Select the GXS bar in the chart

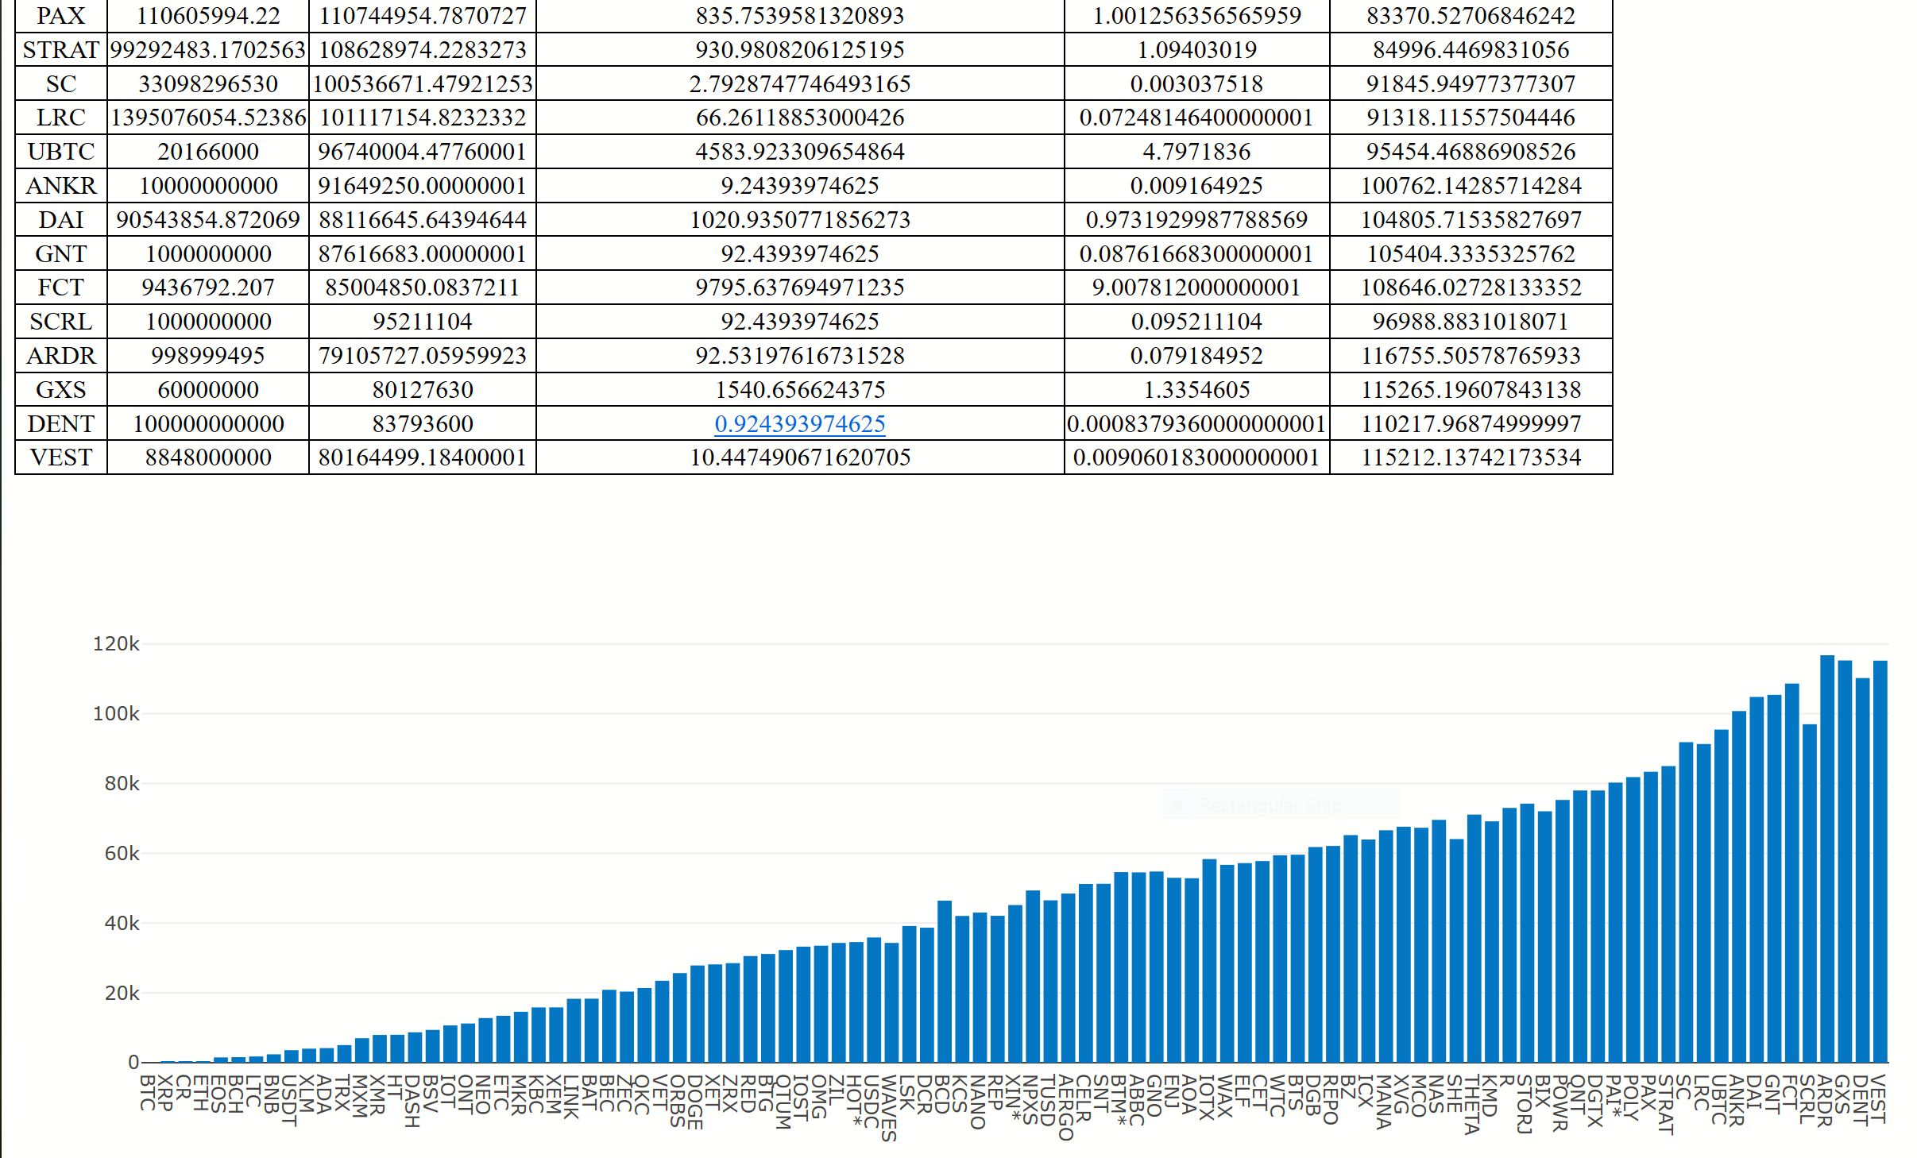coord(1845,861)
